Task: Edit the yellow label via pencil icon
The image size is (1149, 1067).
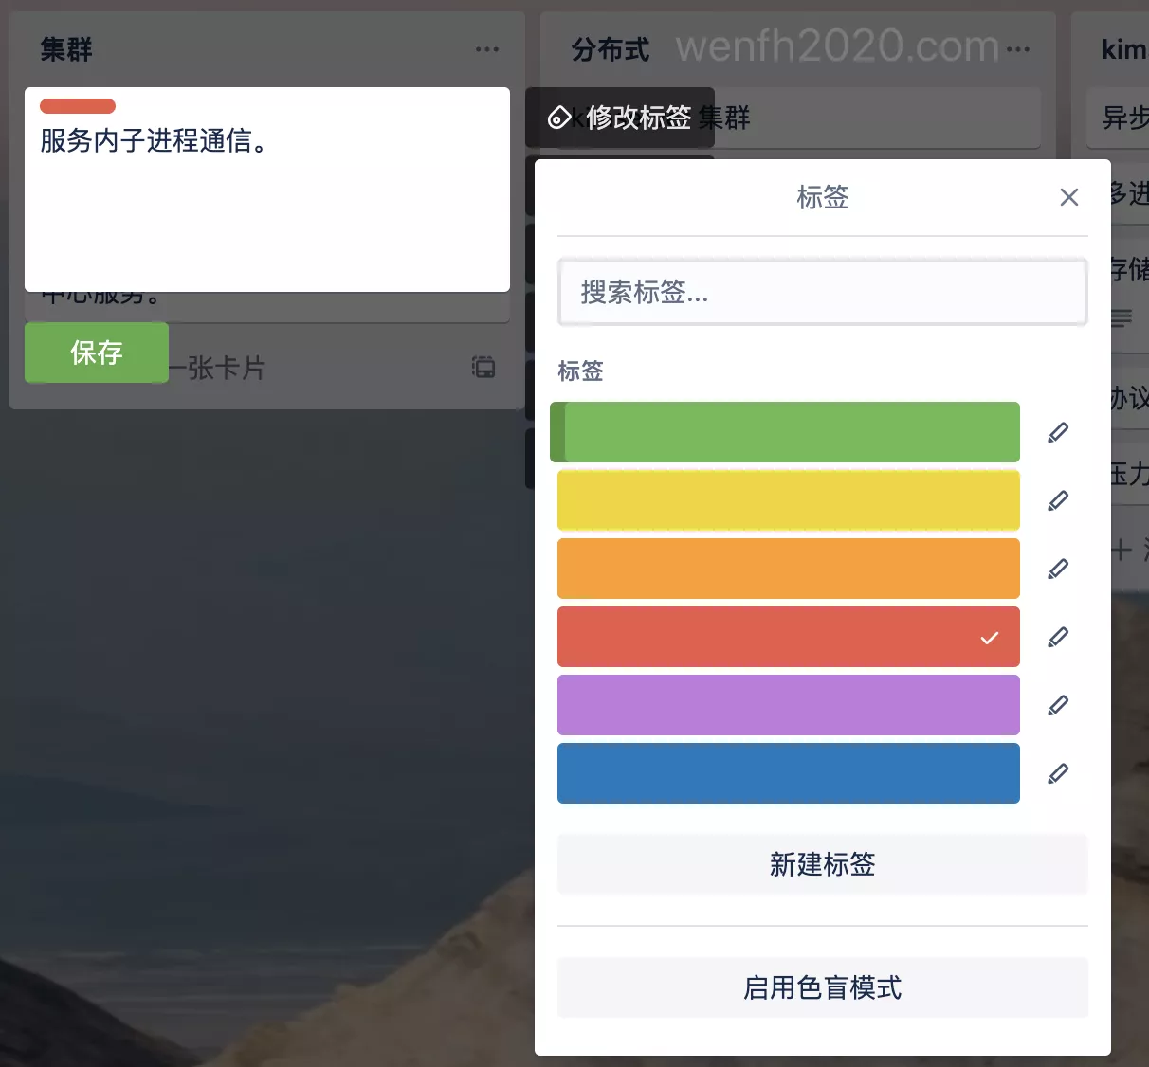Action: 1058,500
